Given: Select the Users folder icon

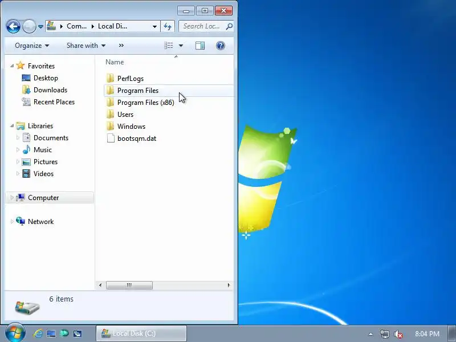Looking at the screenshot, I should tap(110, 114).
